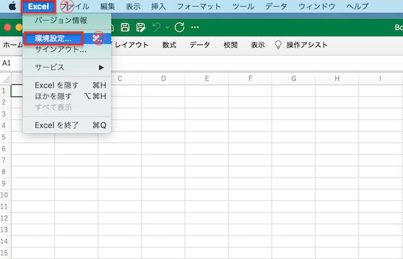Select サインアウト... menu item
Image resolution: width=403 pixels, height=259 pixels.
pos(67,49)
